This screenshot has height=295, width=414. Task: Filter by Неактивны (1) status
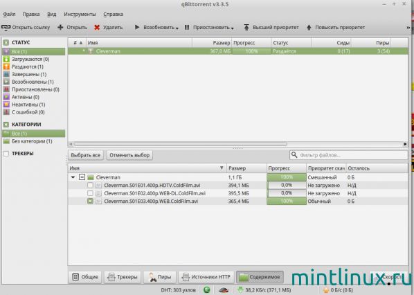pos(33,105)
